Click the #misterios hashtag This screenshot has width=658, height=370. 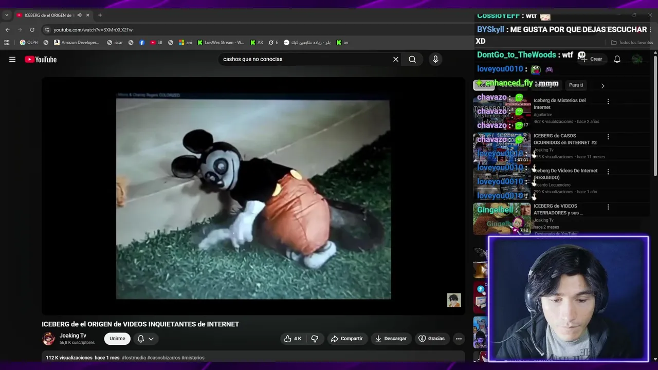(193, 358)
